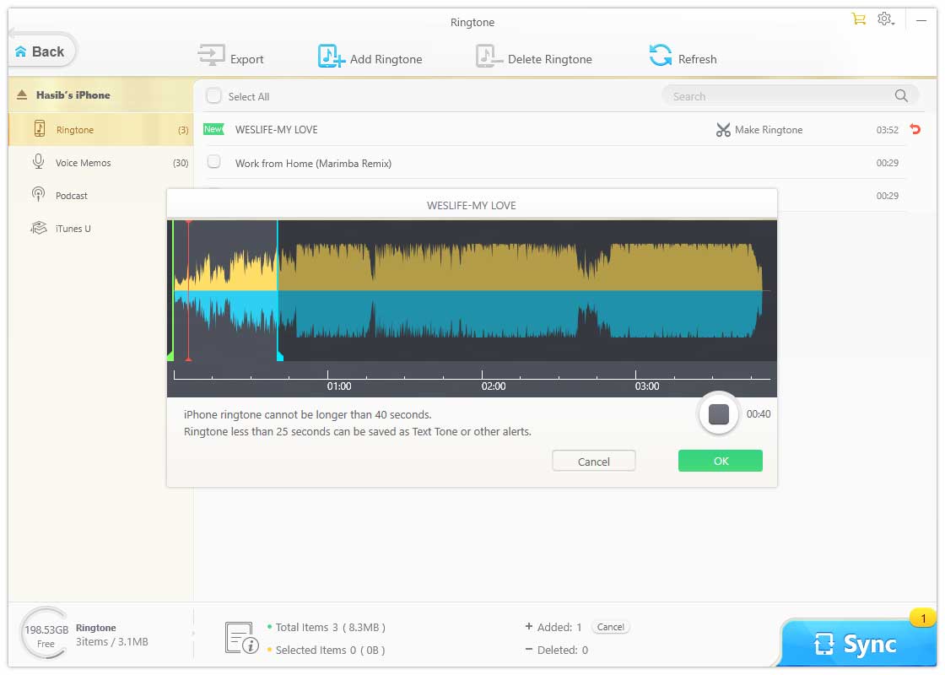Click the cyan end trim handle on the waveform
Screen dimensions: 945x675
coord(279,356)
